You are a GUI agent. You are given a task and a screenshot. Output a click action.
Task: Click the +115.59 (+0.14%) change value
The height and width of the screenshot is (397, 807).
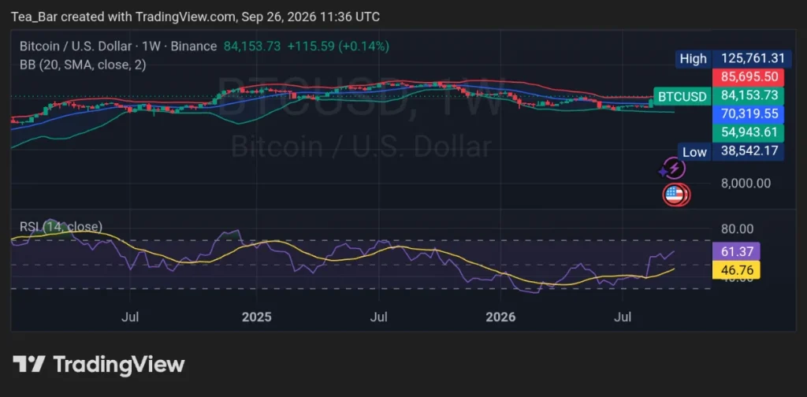(338, 46)
